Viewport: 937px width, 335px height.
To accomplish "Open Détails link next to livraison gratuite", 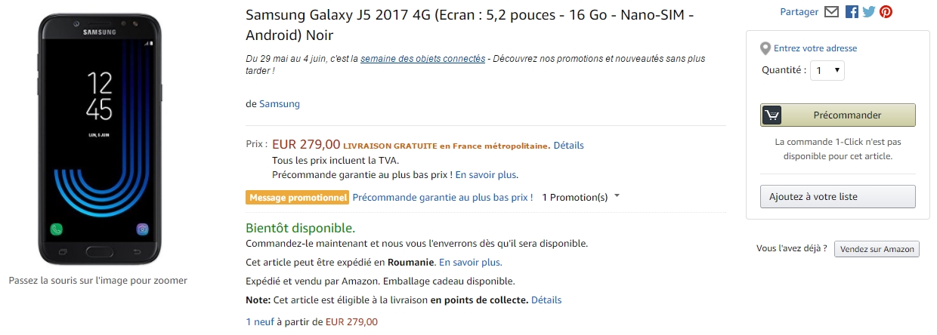I will point(568,145).
